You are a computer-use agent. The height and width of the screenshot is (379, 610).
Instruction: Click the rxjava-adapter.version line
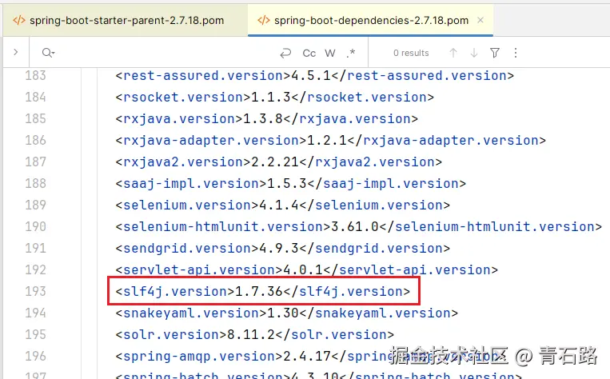click(x=330, y=140)
